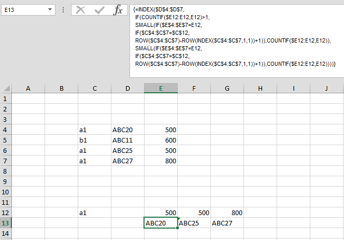Select row 14 header
344x240 pixels.
(x=5, y=233)
